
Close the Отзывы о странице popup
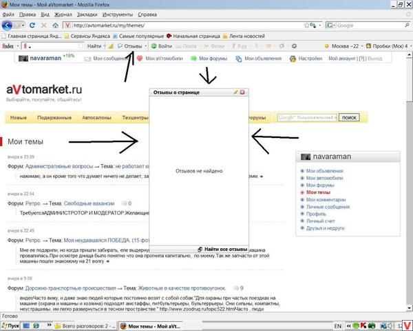point(242,92)
